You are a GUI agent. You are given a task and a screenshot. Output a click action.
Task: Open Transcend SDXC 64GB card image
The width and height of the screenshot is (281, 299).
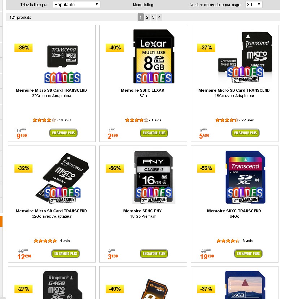(245, 177)
